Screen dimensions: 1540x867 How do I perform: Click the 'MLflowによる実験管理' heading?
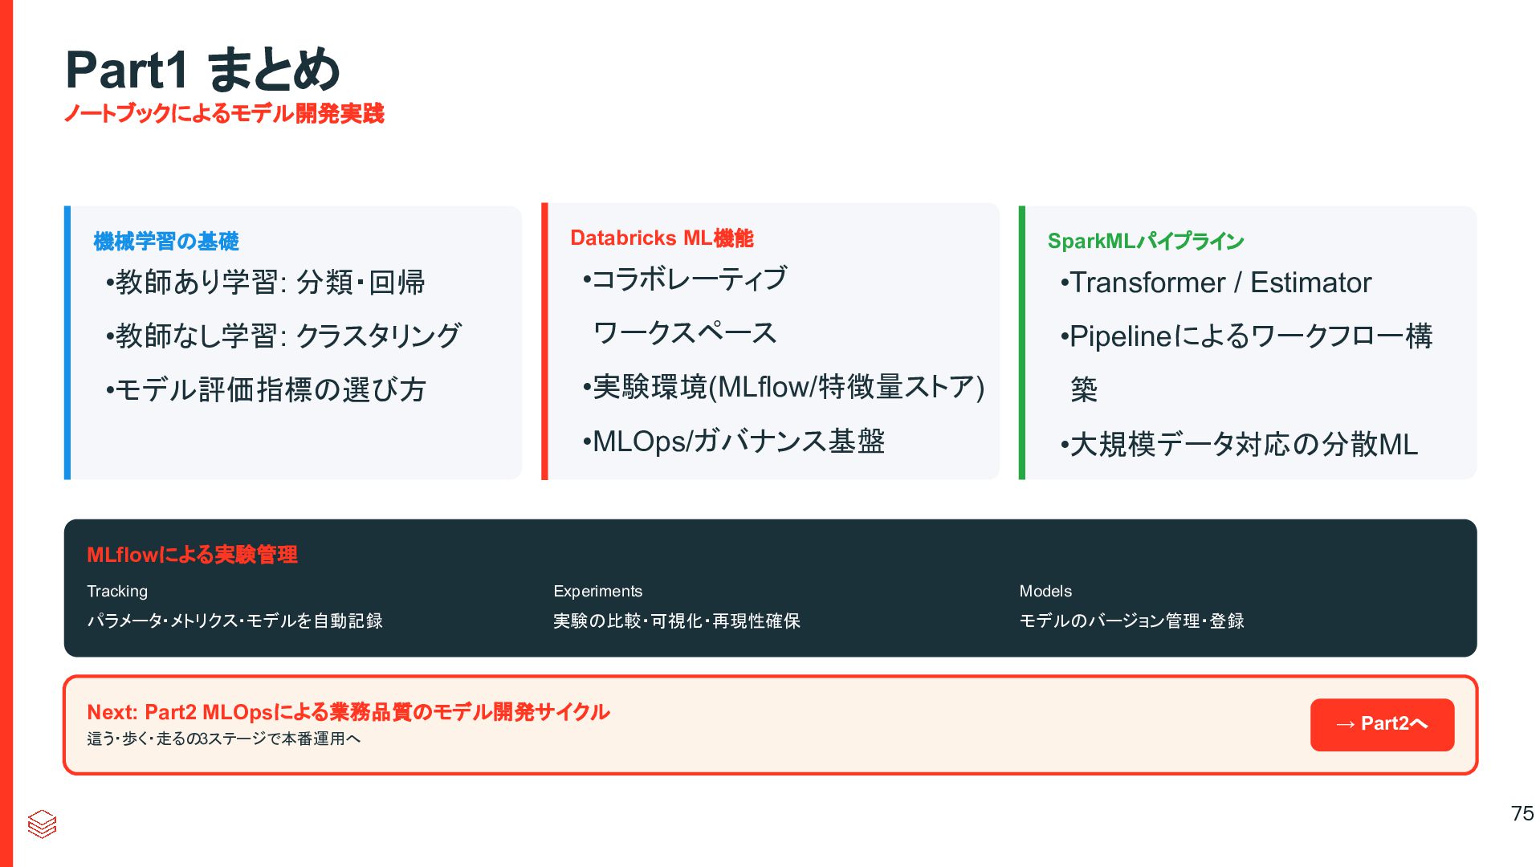(192, 555)
